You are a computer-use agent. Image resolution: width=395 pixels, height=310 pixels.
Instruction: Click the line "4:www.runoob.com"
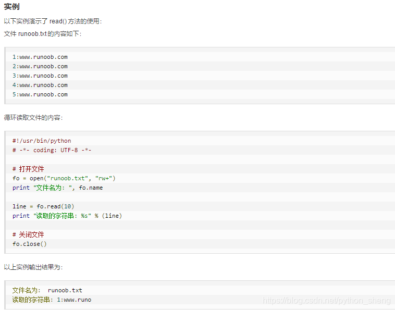[x=40, y=85]
